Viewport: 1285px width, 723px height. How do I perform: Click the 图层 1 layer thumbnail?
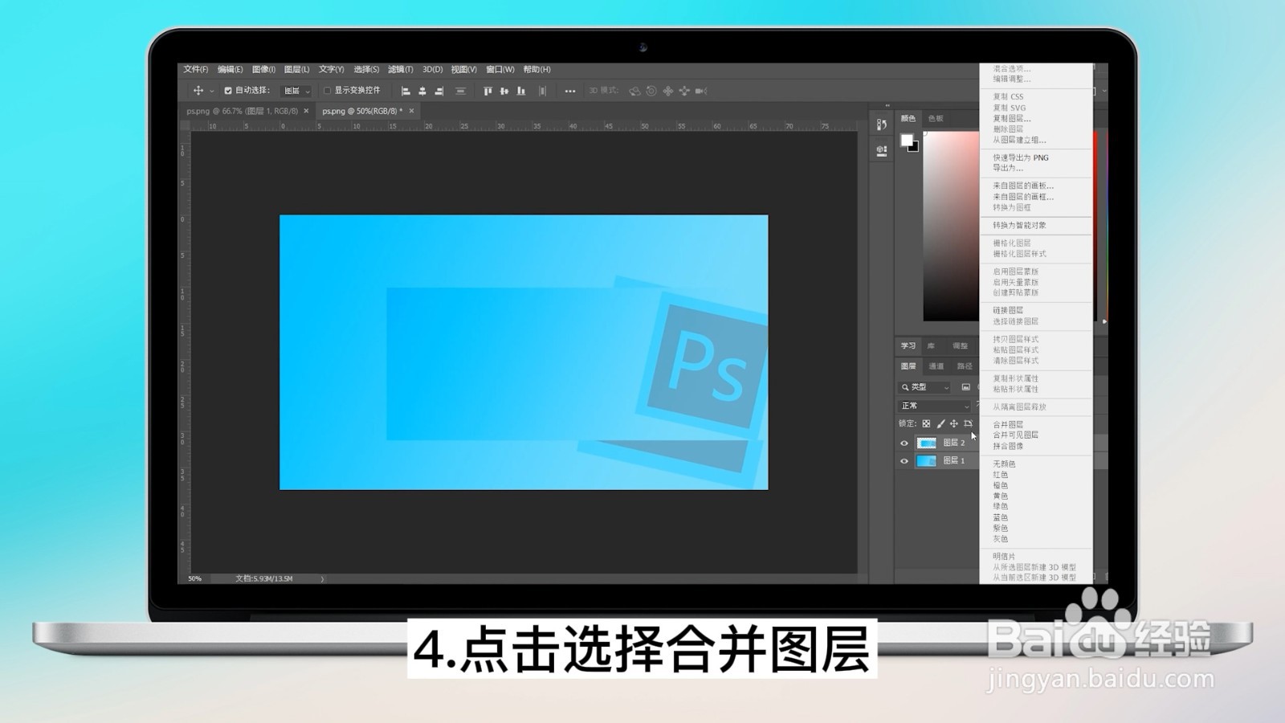[x=927, y=461]
